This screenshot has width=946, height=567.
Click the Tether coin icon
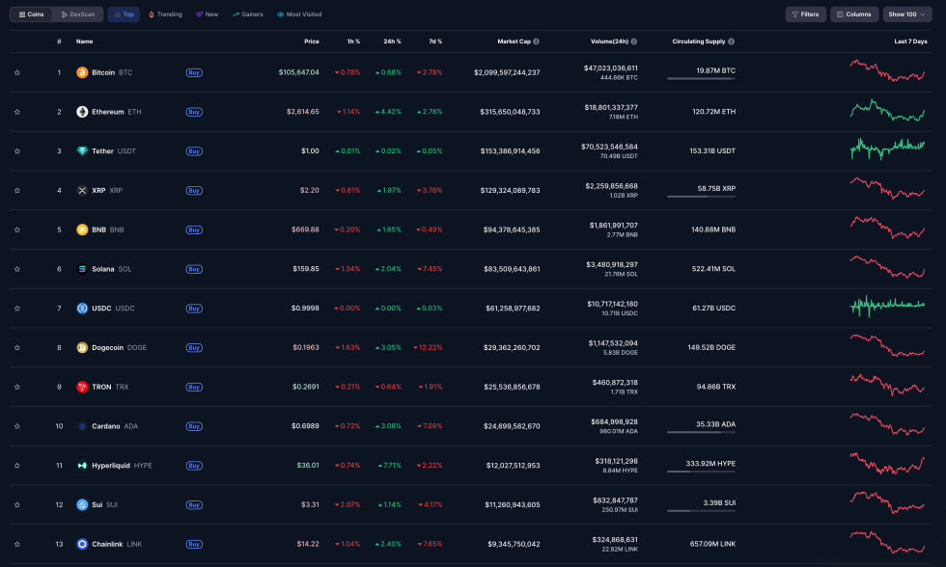82,151
